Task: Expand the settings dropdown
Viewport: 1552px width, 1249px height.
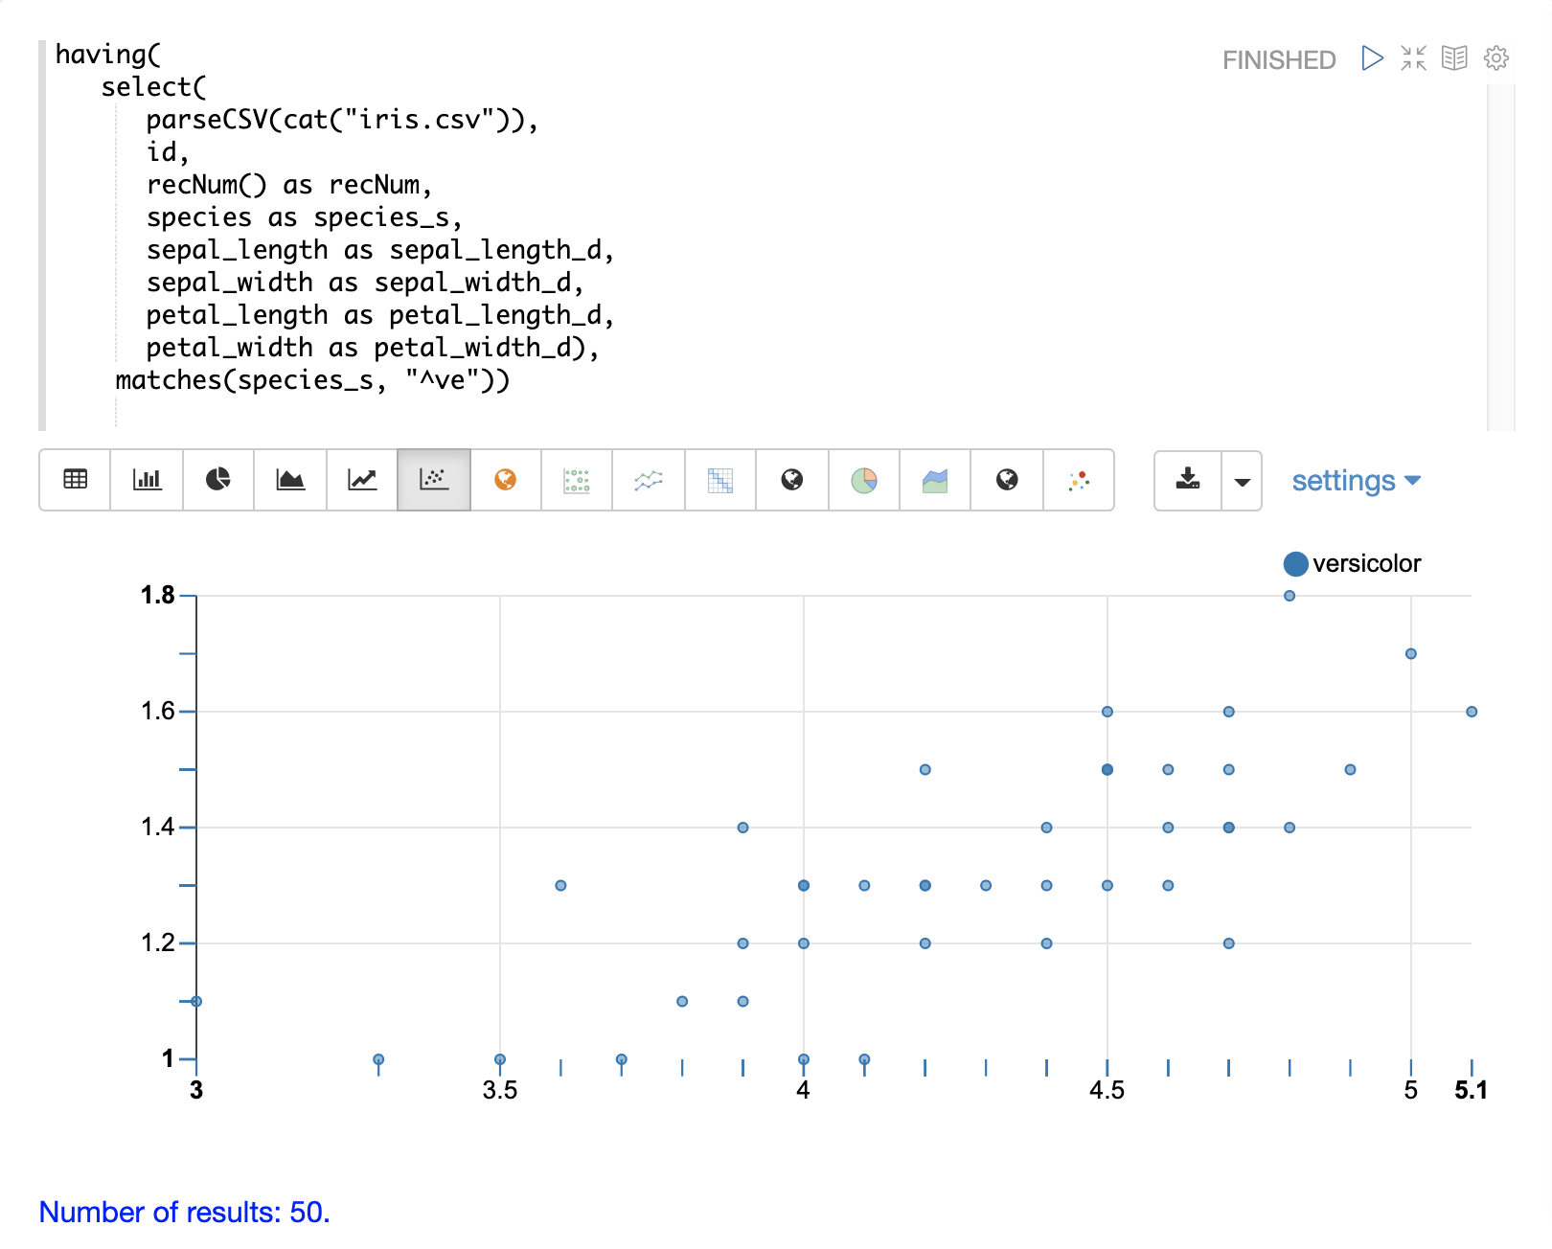Action: coord(1356,481)
